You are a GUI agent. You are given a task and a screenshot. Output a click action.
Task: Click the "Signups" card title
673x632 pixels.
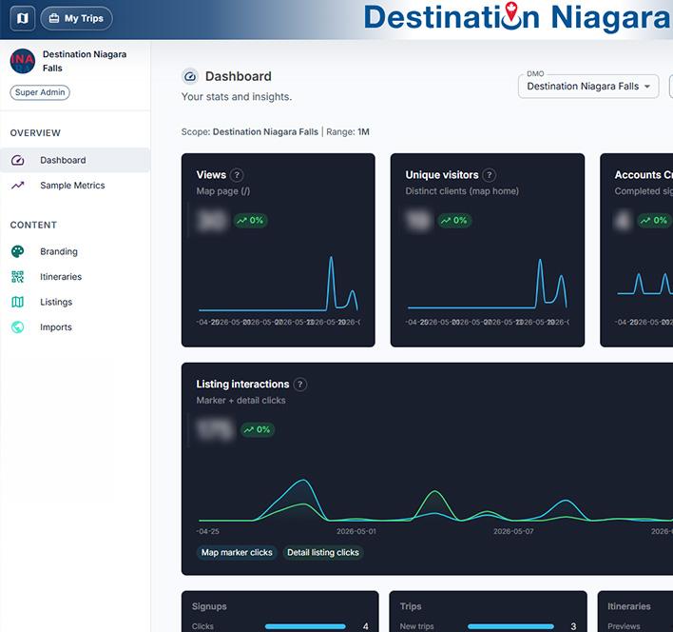pos(209,606)
